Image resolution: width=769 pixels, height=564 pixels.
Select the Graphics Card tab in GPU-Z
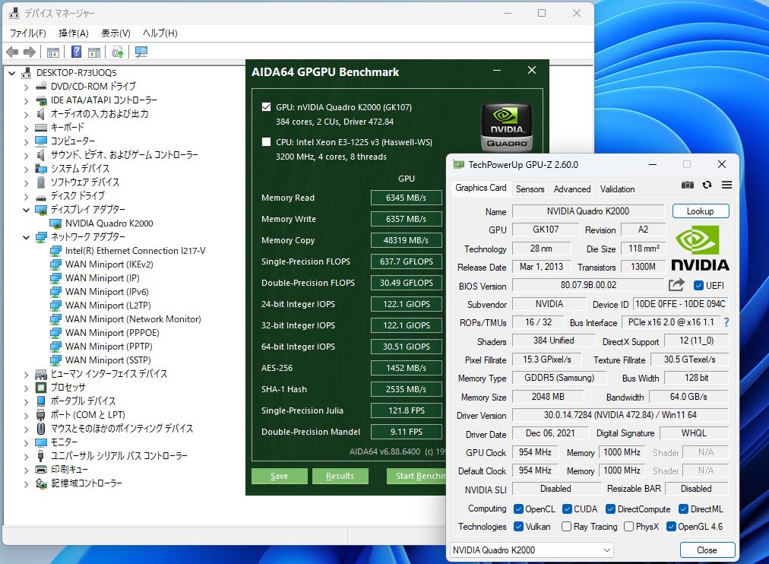[x=480, y=188]
